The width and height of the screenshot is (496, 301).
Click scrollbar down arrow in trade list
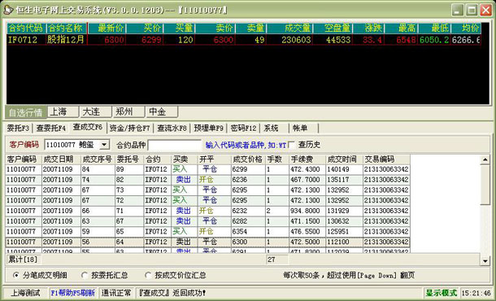point(485,261)
